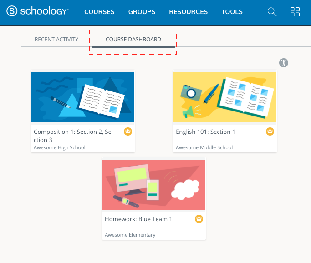This screenshot has height=263, width=311.
Task: Click the Awesome High School label
Action: coord(60,147)
